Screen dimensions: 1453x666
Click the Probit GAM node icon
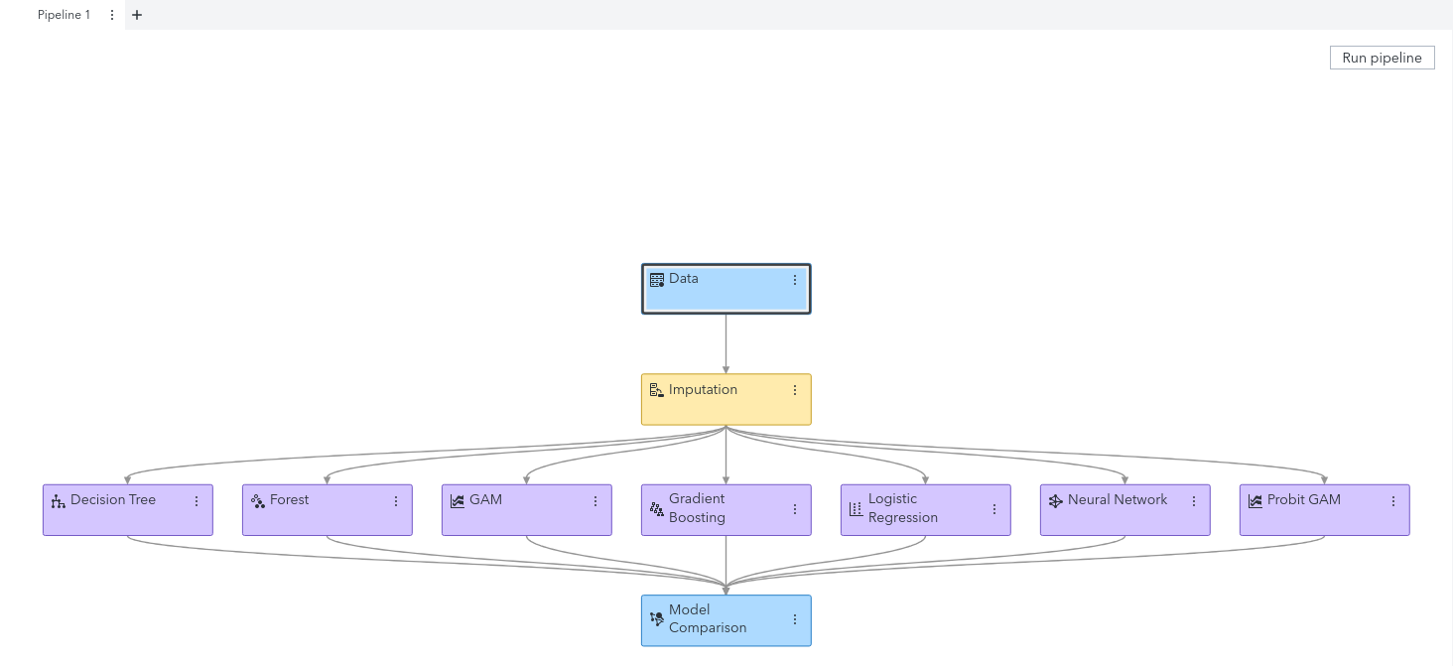pyautogui.click(x=1255, y=501)
